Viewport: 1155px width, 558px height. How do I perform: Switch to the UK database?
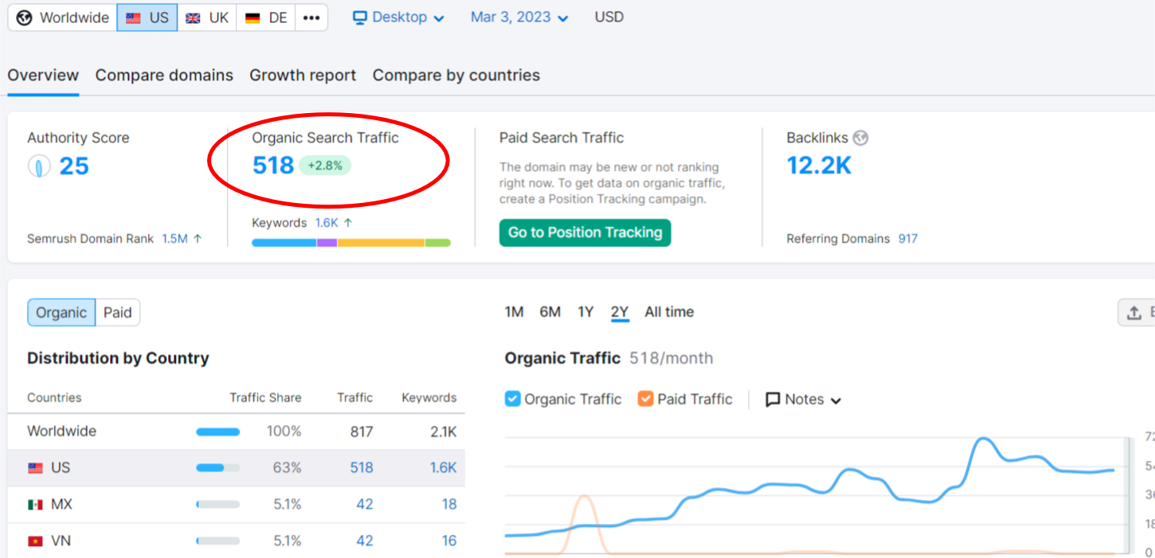pos(207,18)
